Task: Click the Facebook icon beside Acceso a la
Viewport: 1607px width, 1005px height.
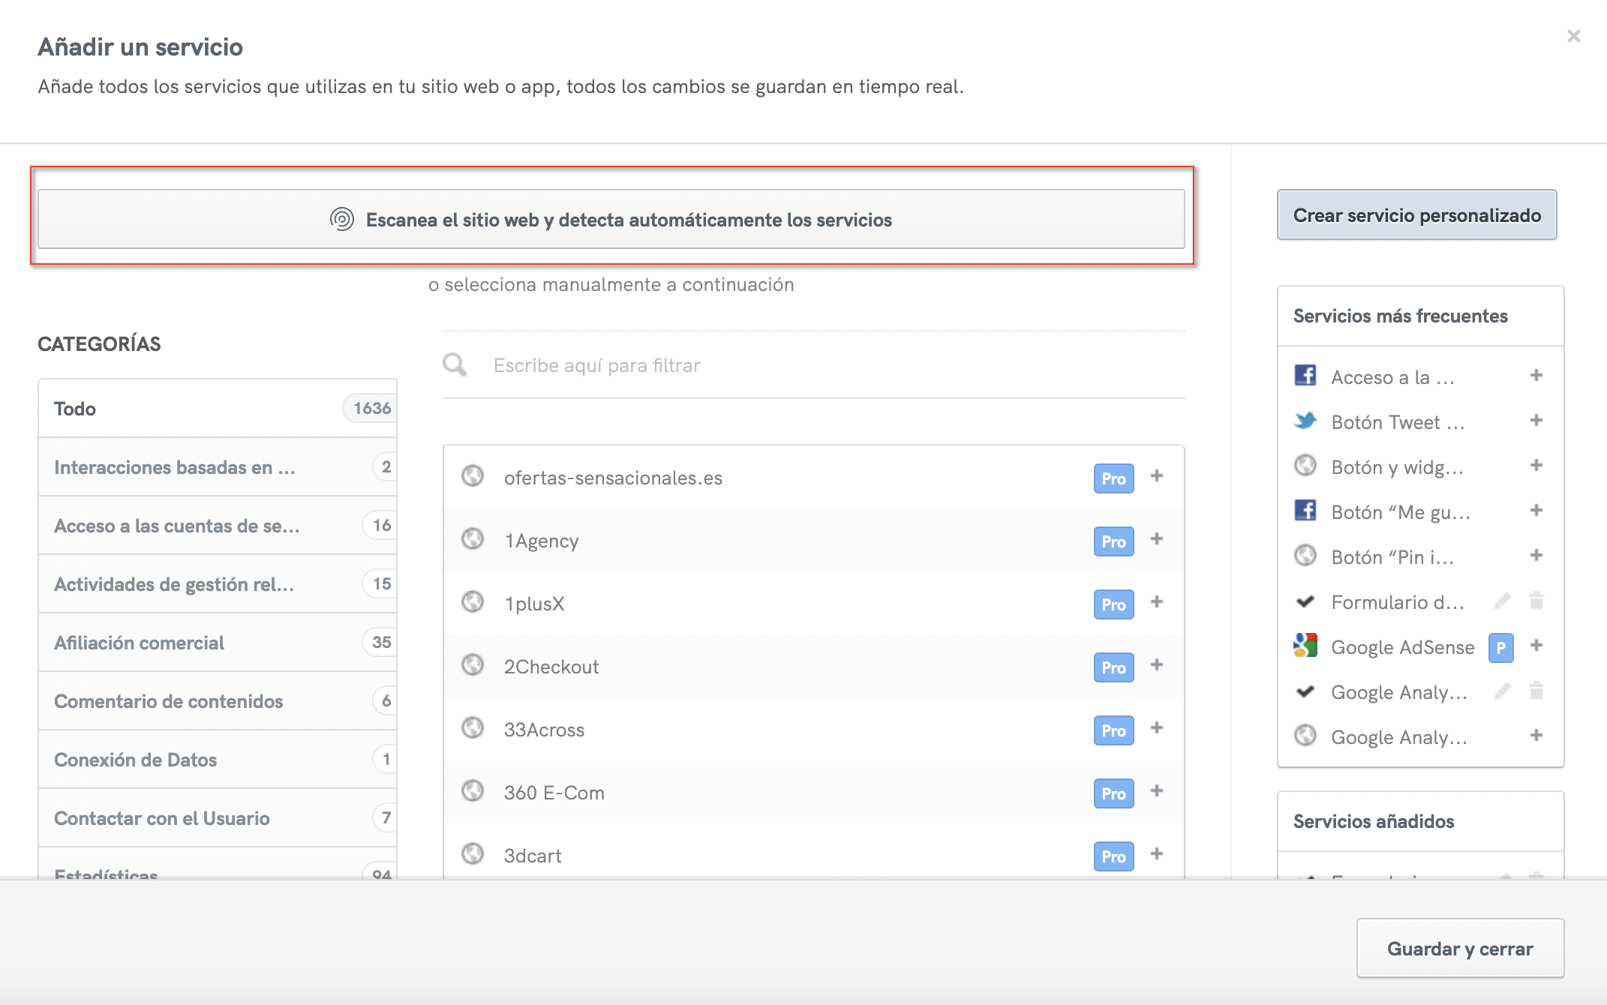Action: pos(1305,376)
